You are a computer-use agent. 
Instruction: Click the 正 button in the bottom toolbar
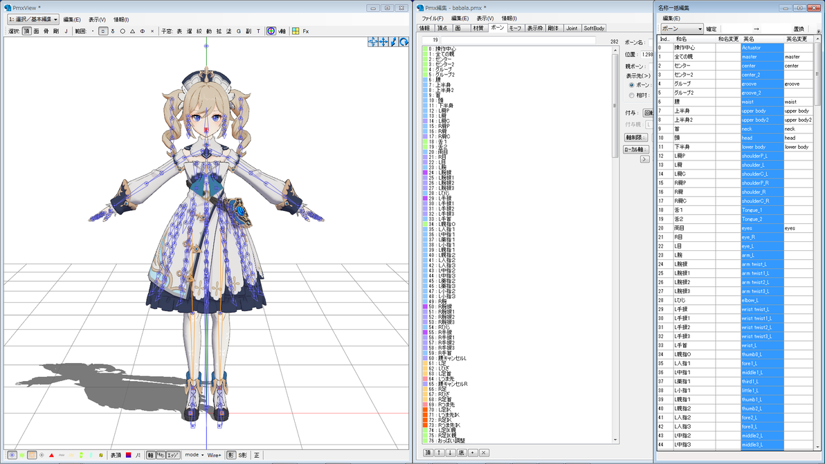click(257, 455)
